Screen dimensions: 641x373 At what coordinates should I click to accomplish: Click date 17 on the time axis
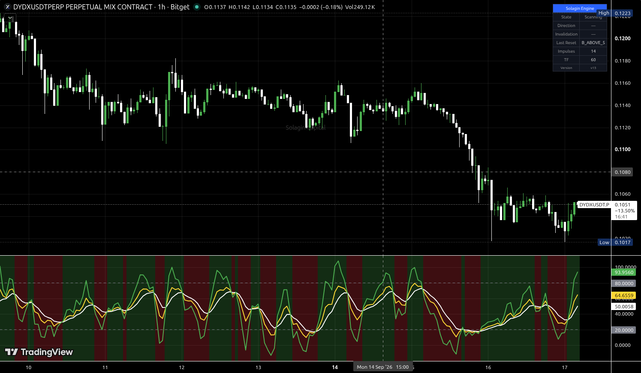(x=565, y=367)
